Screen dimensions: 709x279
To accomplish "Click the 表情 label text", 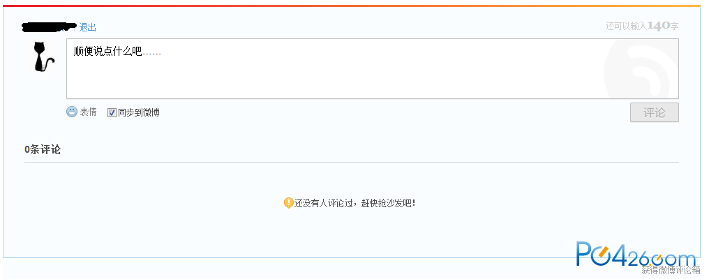I will [88, 112].
